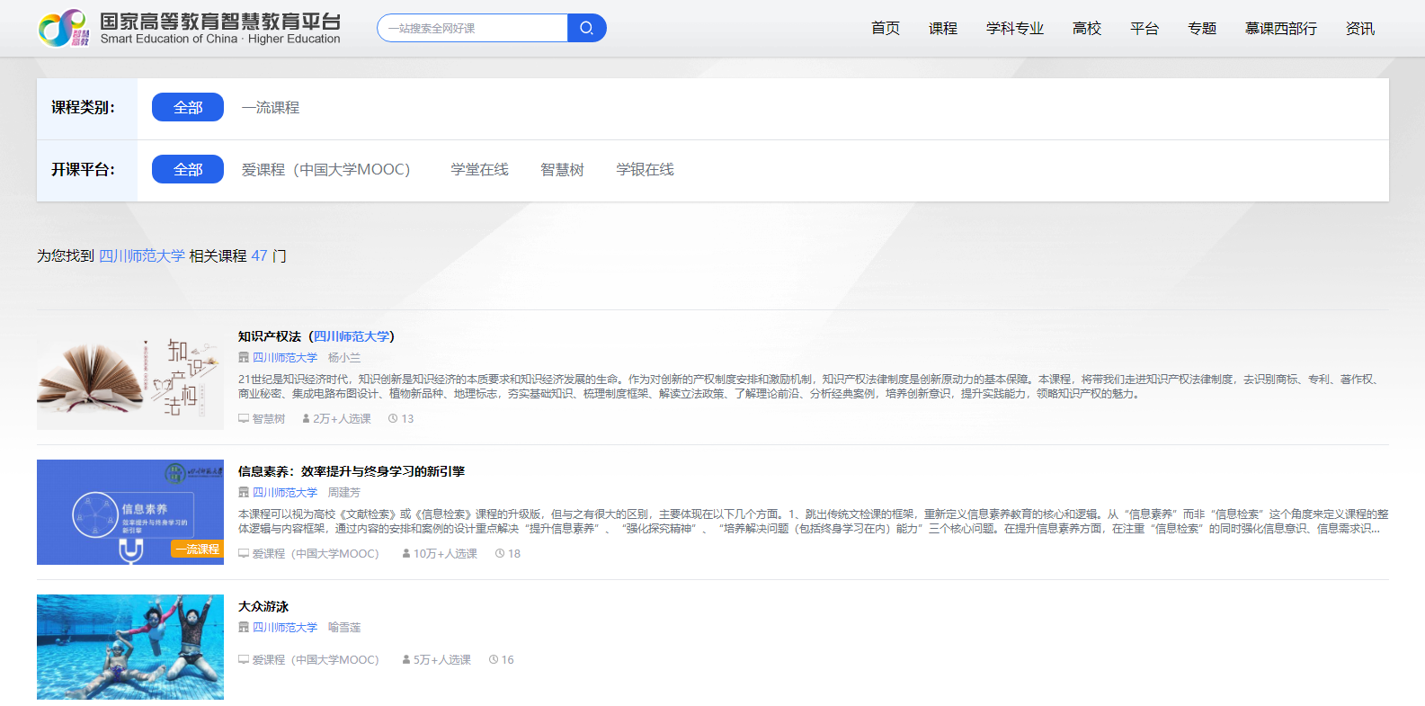
Task: Open the 慕课西部行 navigation item
Action: pyautogui.click(x=1281, y=29)
